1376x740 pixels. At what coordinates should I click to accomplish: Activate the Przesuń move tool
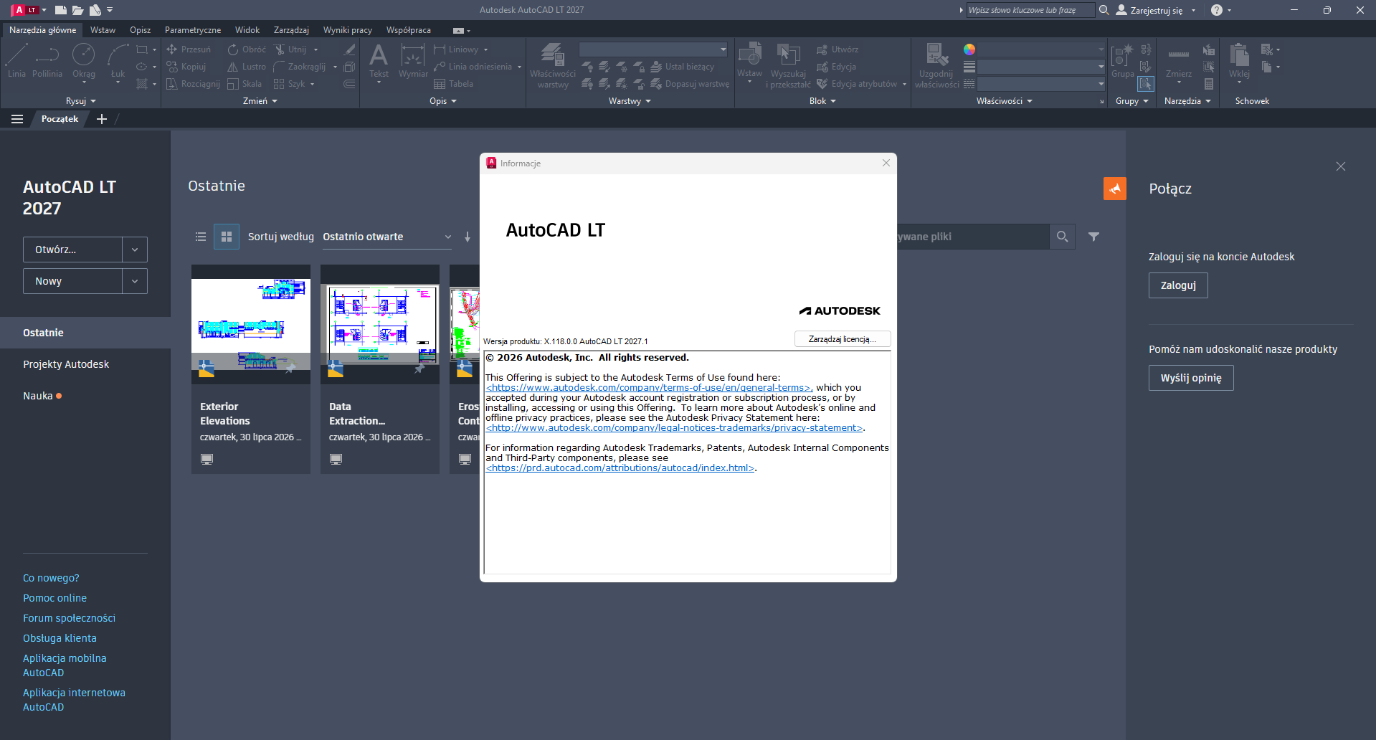pos(189,49)
